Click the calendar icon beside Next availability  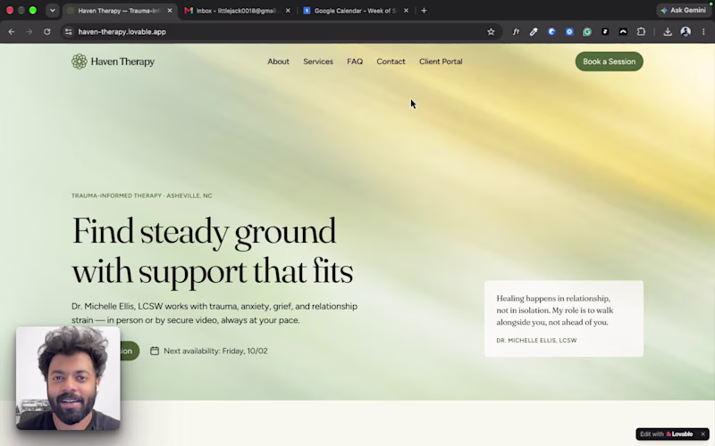(x=155, y=351)
